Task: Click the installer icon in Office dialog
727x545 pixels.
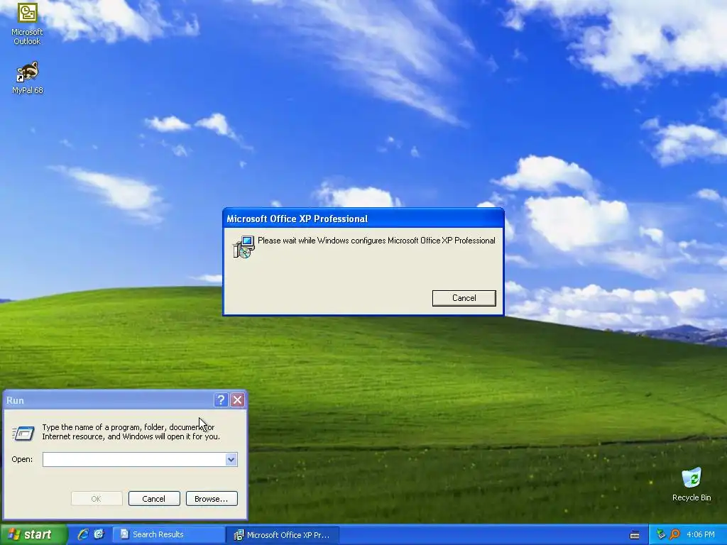Action: (x=244, y=246)
